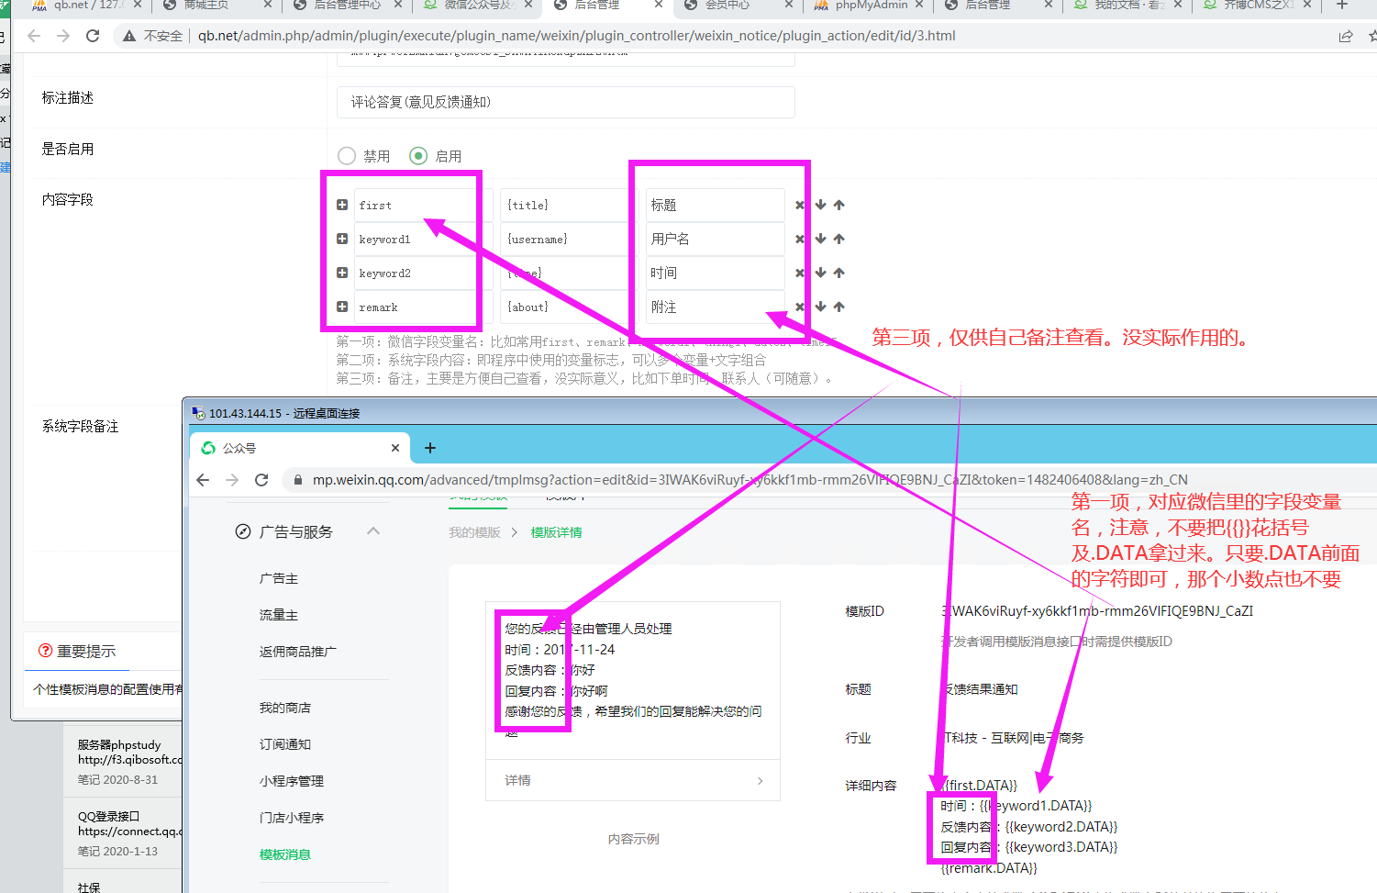
Task: Expand 详情 with the right chevron
Action: (x=760, y=780)
